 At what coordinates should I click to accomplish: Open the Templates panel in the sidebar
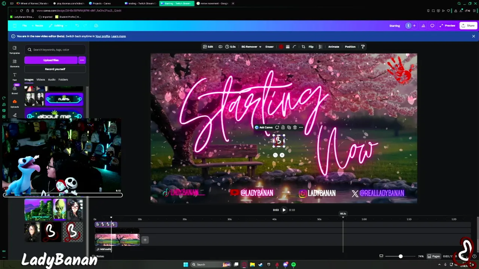coord(15,50)
